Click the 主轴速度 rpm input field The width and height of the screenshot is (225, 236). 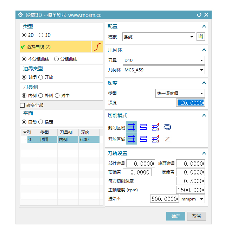pyautogui.click(x=190, y=190)
